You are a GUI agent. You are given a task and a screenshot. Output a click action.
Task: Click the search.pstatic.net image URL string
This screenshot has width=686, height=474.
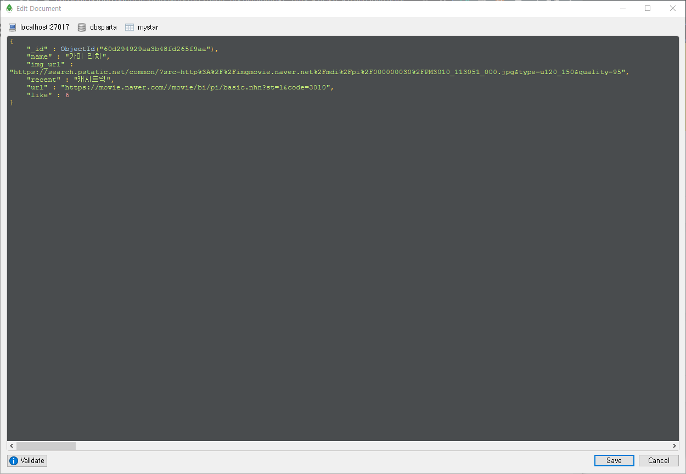(319, 72)
